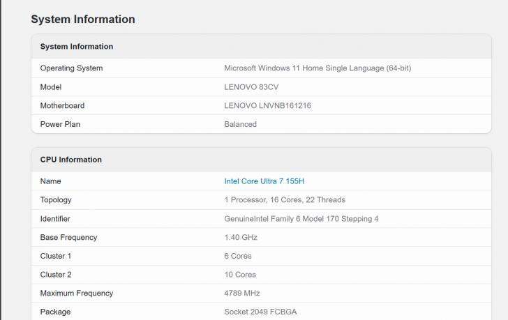508x320 pixels.
Task: Select the 'Power Plan' label
Action: (60, 124)
